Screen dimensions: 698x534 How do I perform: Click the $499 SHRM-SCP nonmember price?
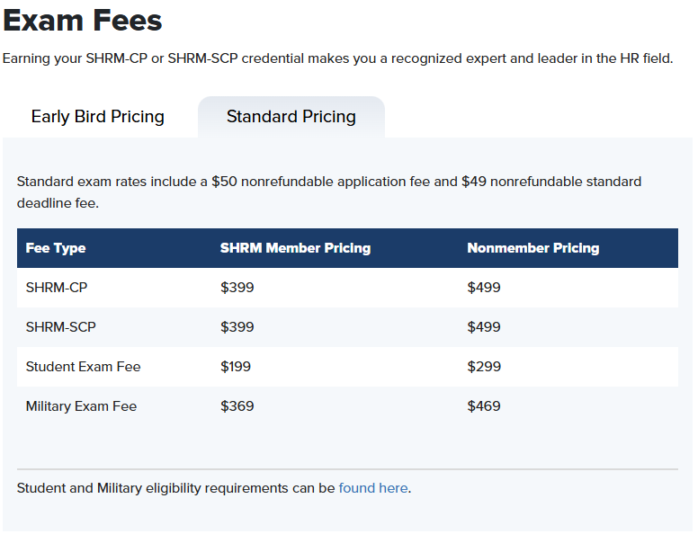[483, 327]
